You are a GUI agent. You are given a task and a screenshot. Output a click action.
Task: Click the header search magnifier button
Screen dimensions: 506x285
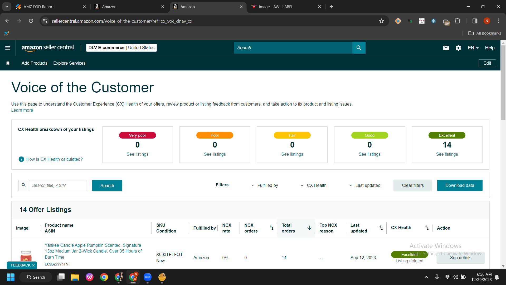[359, 48]
